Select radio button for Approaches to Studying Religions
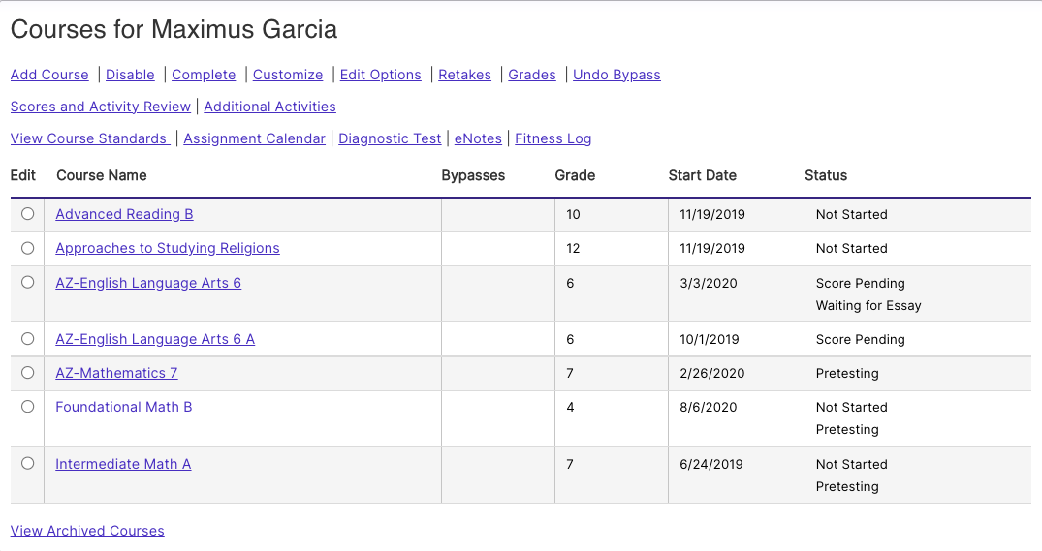Viewport: 1042px width, 551px height. [x=27, y=248]
